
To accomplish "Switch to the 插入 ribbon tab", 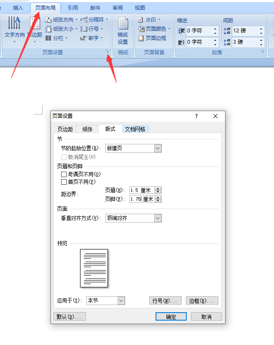I will [x=18, y=8].
